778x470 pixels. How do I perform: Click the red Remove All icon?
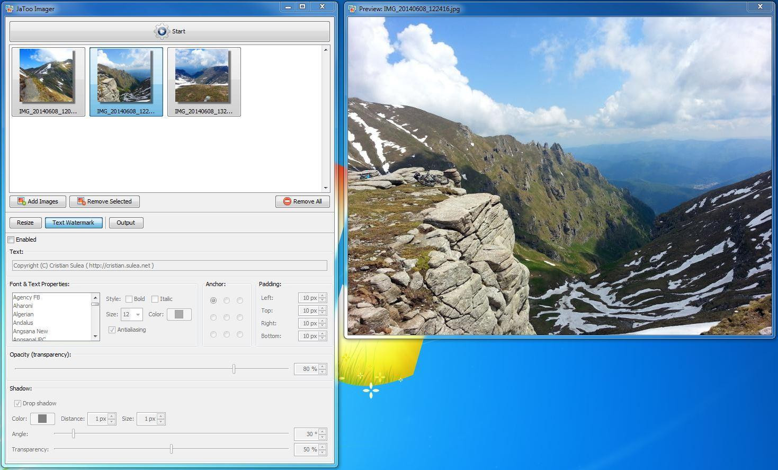(x=287, y=201)
